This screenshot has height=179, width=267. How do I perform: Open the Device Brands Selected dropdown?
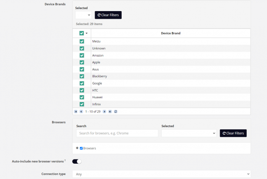tap(83, 15)
